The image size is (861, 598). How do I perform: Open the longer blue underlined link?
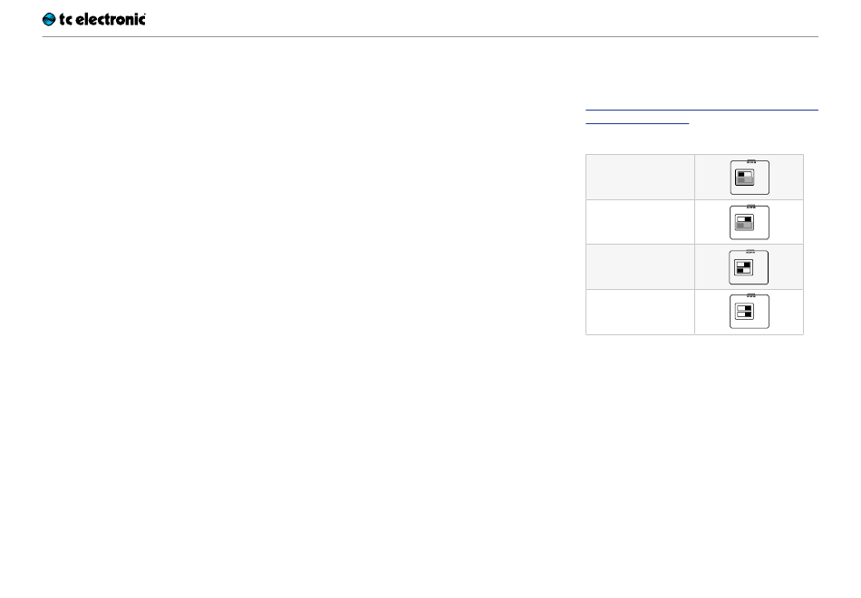[701, 110]
